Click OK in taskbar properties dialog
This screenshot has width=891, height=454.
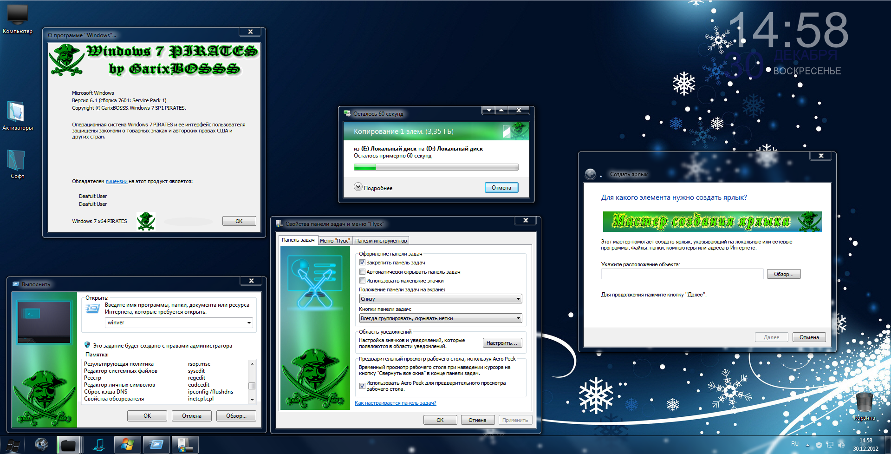(x=440, y=420)
